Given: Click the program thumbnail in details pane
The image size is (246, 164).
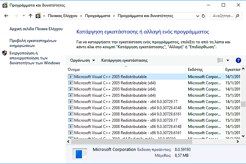Looking at the screenshot, I should tap(80, 154).
